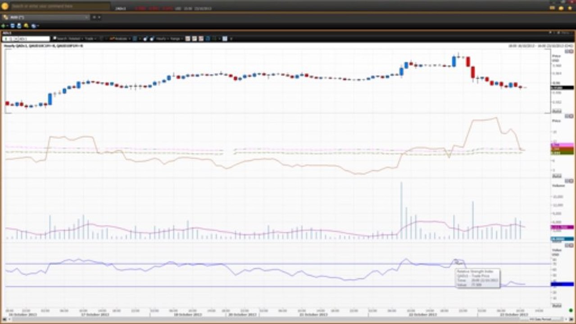Click Auto button on the RSI pane
This screenshot has width=576, height=324.
coord(556,306)
